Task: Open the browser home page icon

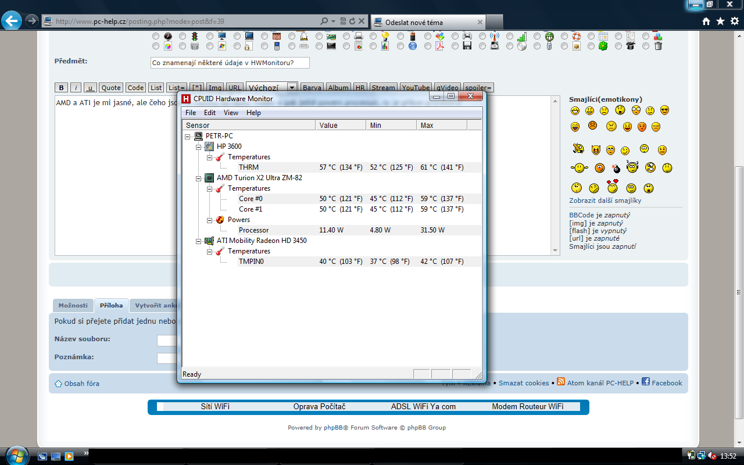Action: tap(706, 22)
